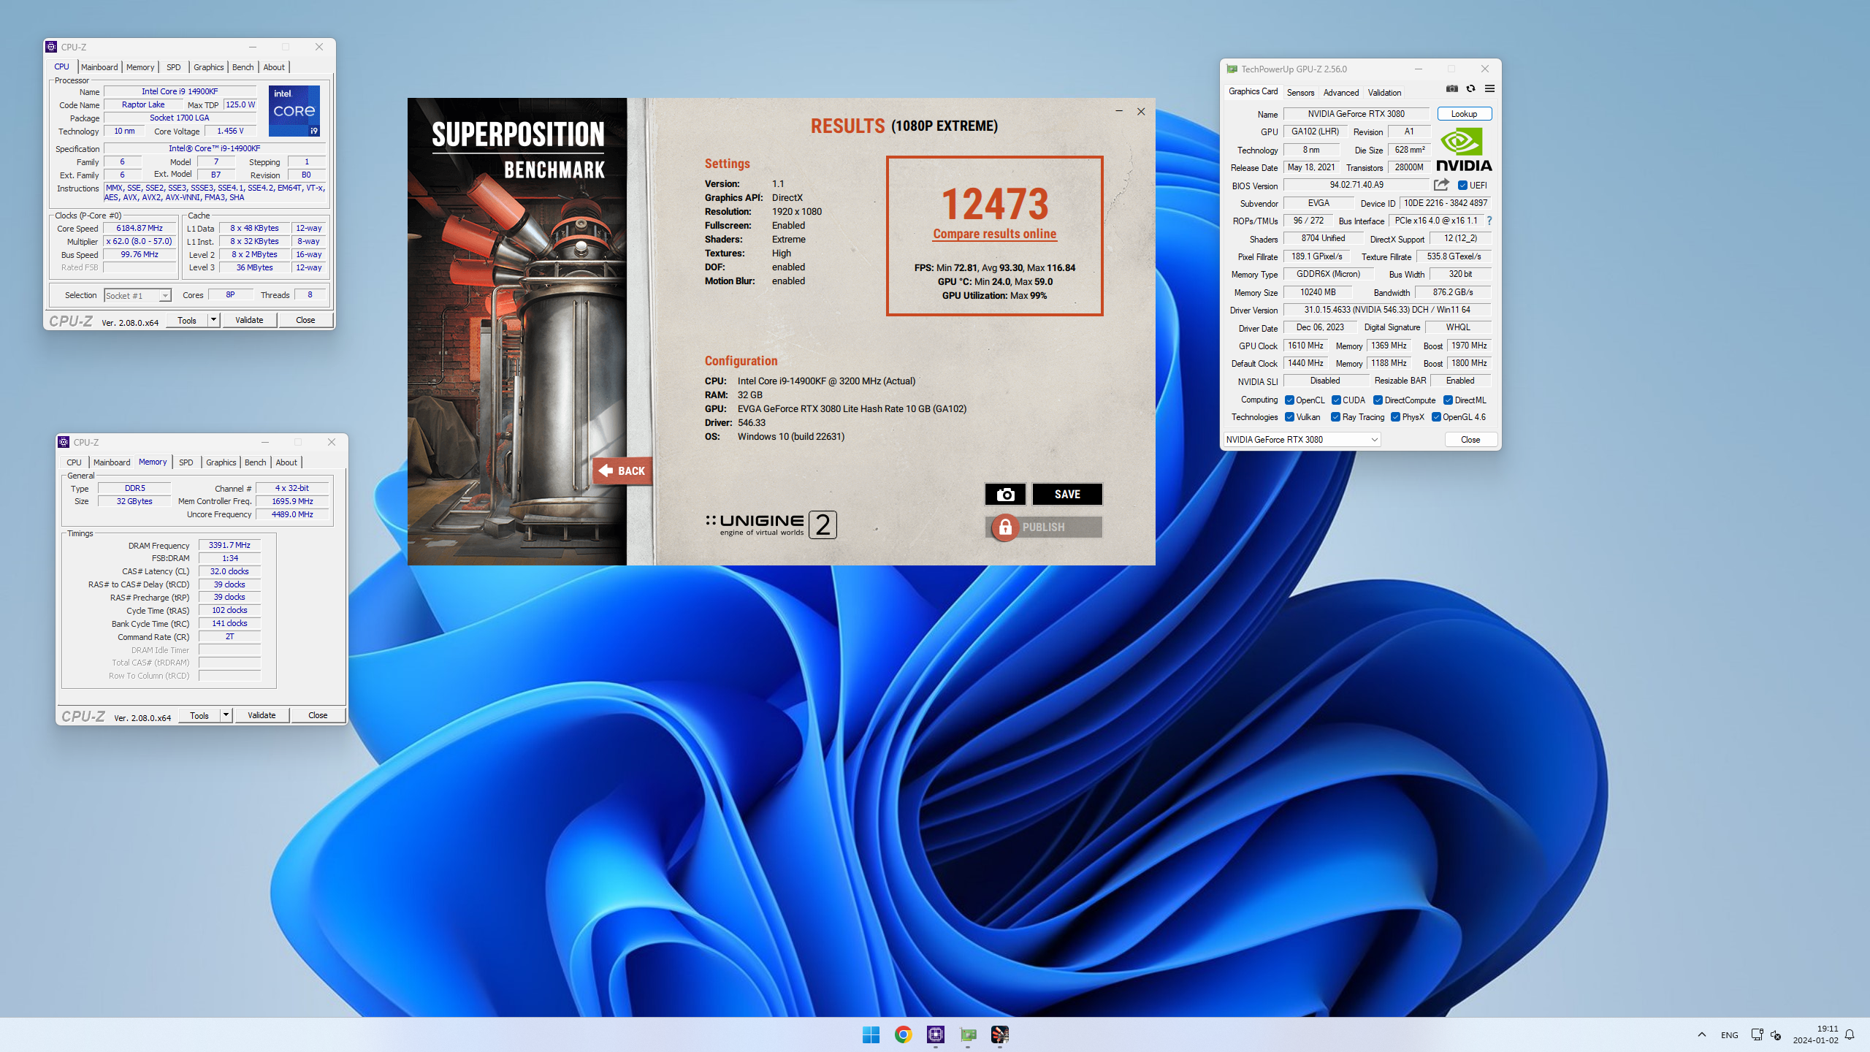Switch to Mainboard tab in top CPU-Z
The image size is (1870, 1052).
(99, 67)
